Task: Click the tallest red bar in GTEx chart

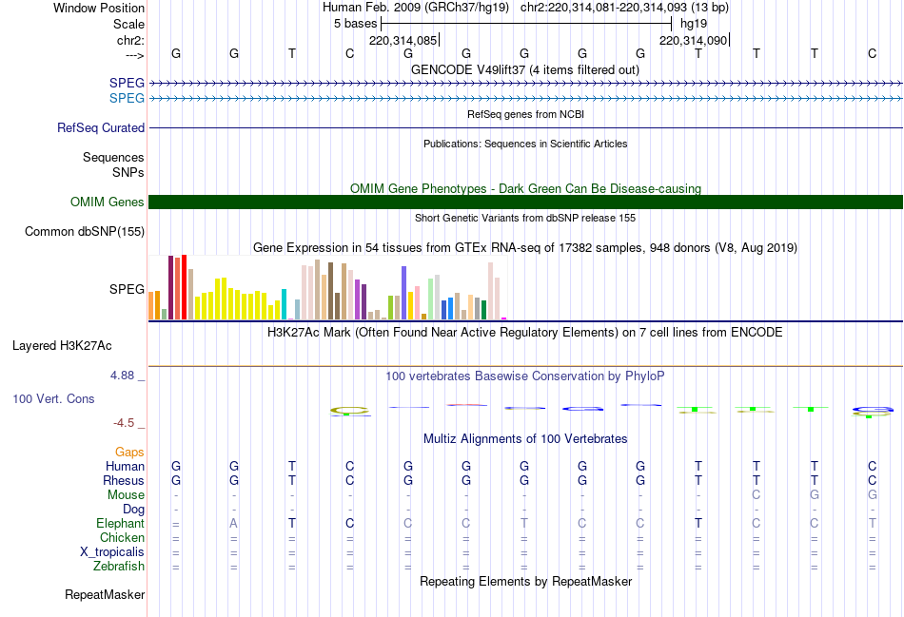Action: (x=184, y=287)
